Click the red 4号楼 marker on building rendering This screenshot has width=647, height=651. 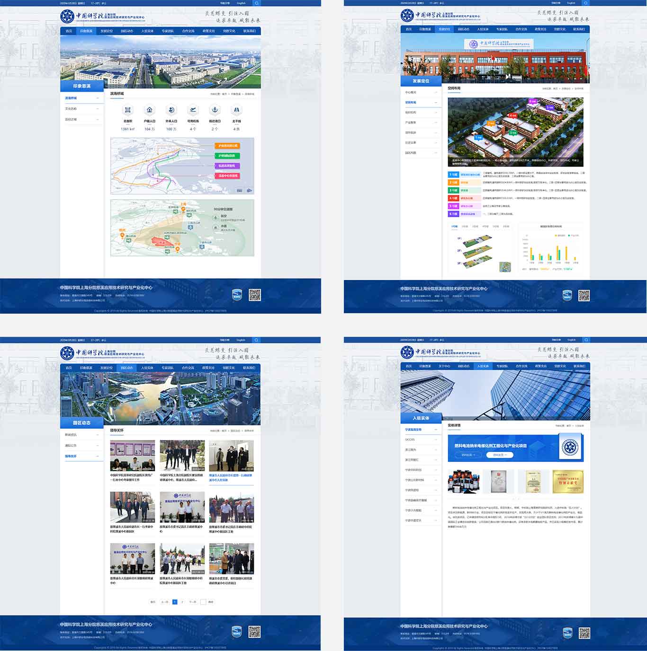[x=513, y=115]
